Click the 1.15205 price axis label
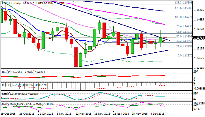The width and height of the screenshot is (205, 117). (x=199, y=10)
